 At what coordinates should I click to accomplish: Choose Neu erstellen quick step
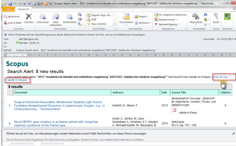pos(100,24)
